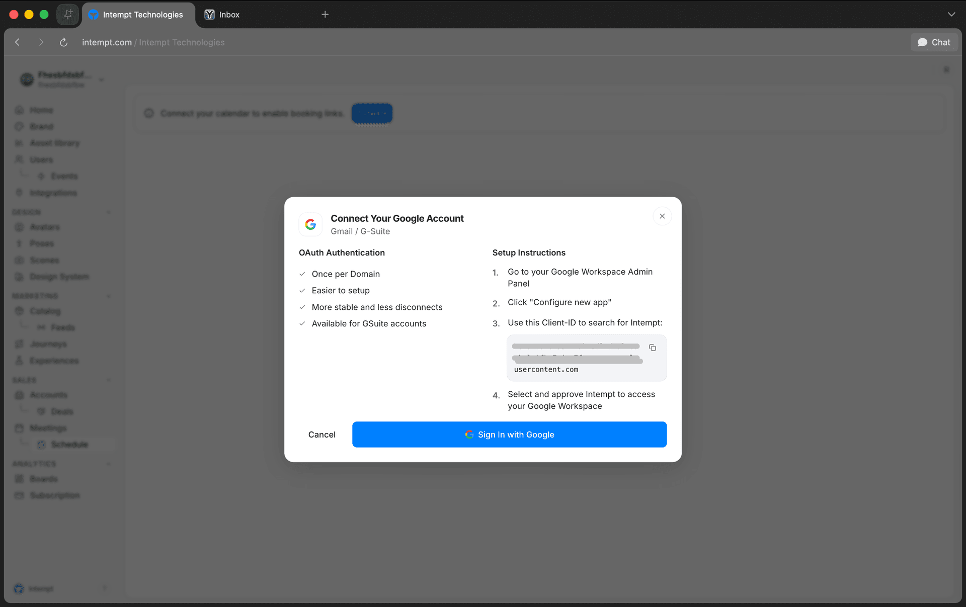Close the Connect Your Google Account dialog

tap(662, 216)
